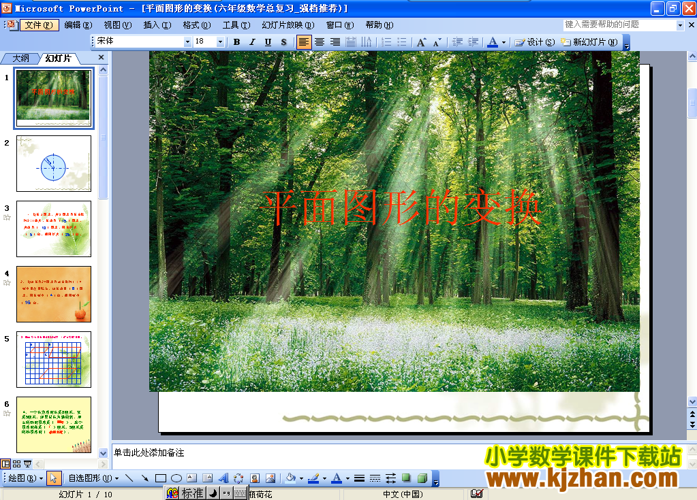Click the 新幻灯片 new slide button

coord(589,42)
